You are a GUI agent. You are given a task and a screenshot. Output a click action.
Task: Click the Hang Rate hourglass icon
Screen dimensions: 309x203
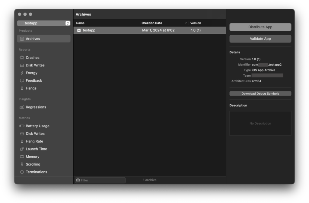(22, 141)
